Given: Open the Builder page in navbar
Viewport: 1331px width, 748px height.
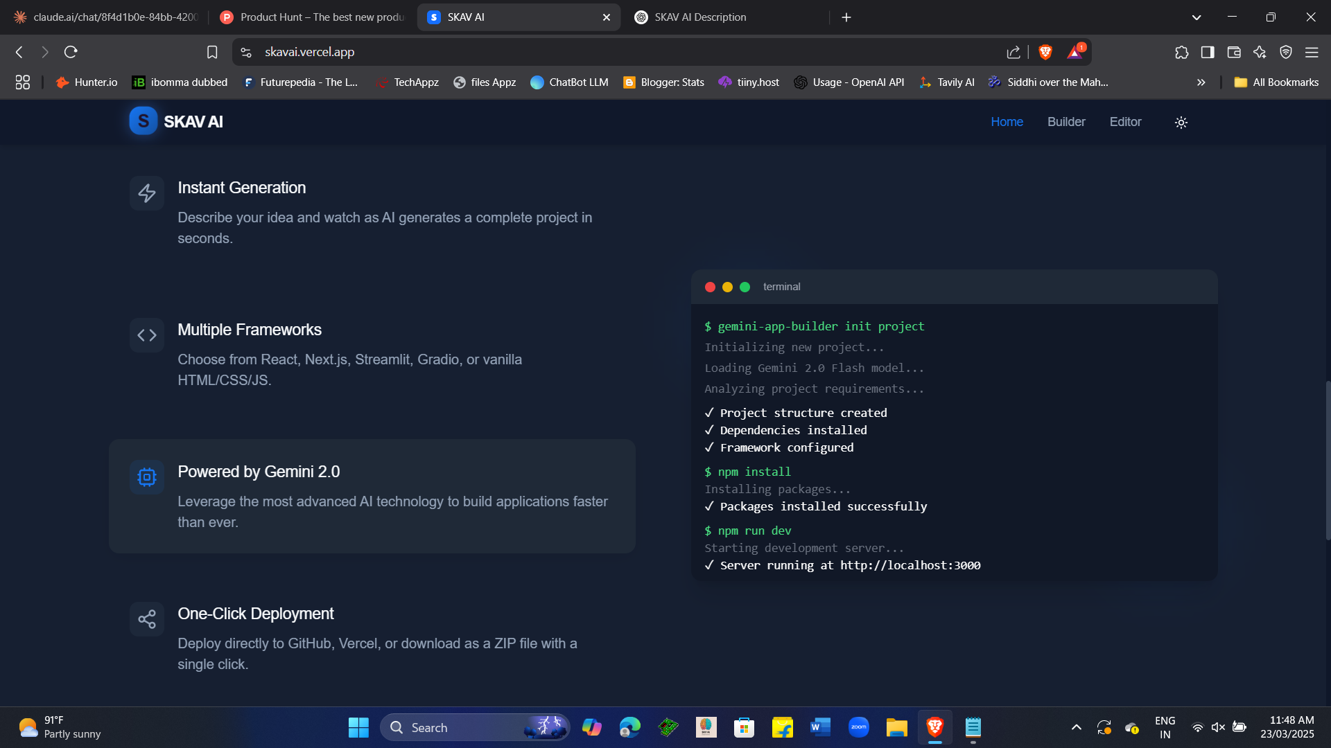Looking at the screenshot, I should (x=1066, y=122).
